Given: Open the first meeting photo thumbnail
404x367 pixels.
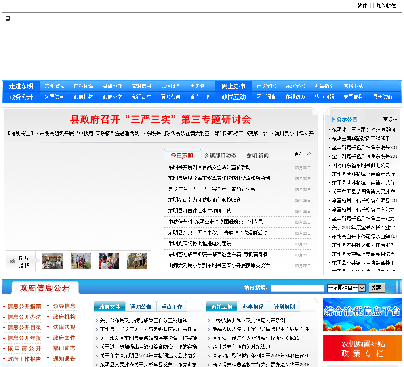Looking at the screenshot, I should coord(53,261).
